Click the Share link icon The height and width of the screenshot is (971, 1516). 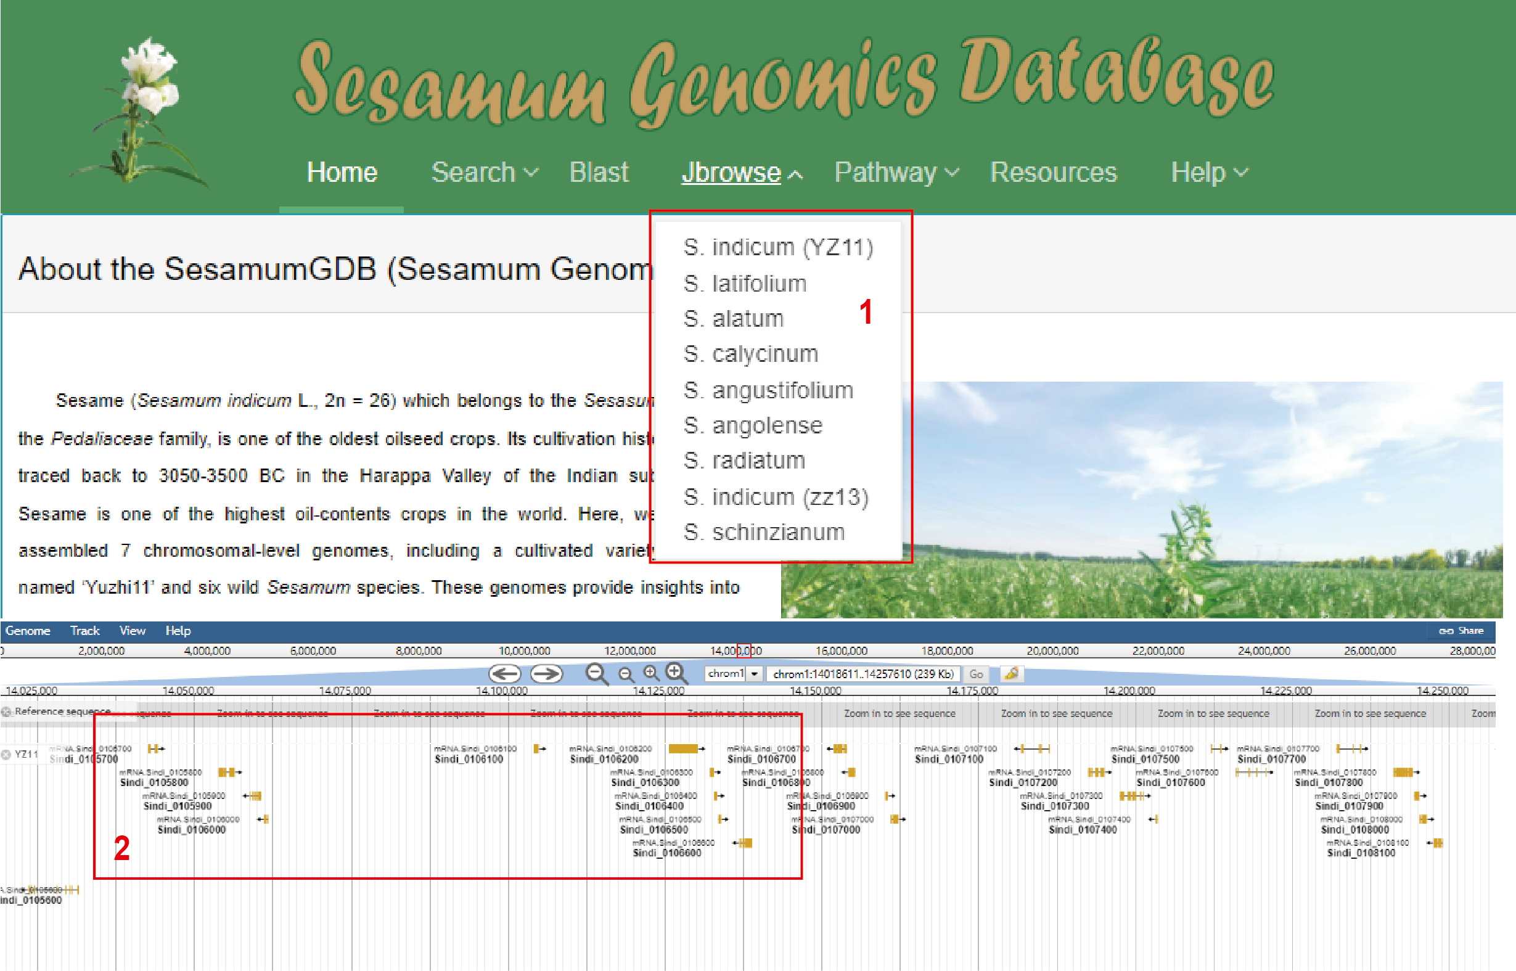point(1446,631)
